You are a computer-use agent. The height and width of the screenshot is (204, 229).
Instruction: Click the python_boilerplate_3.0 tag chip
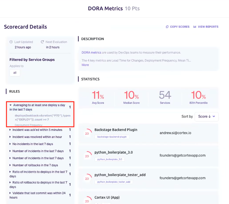click(109, 159)
